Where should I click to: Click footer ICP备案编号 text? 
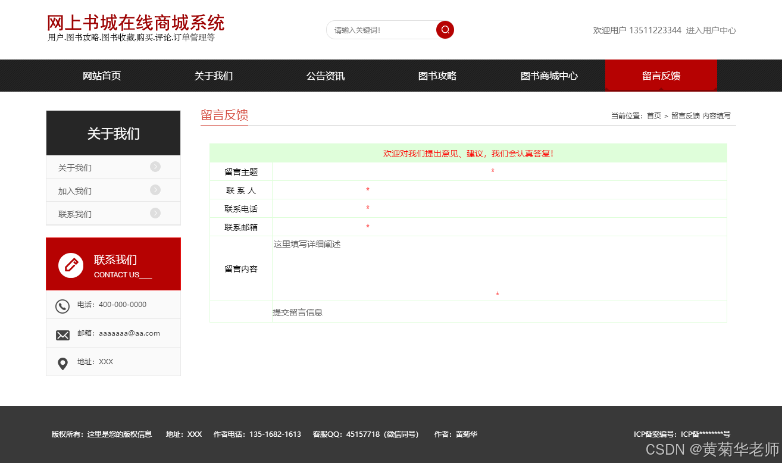coord(682,434)
